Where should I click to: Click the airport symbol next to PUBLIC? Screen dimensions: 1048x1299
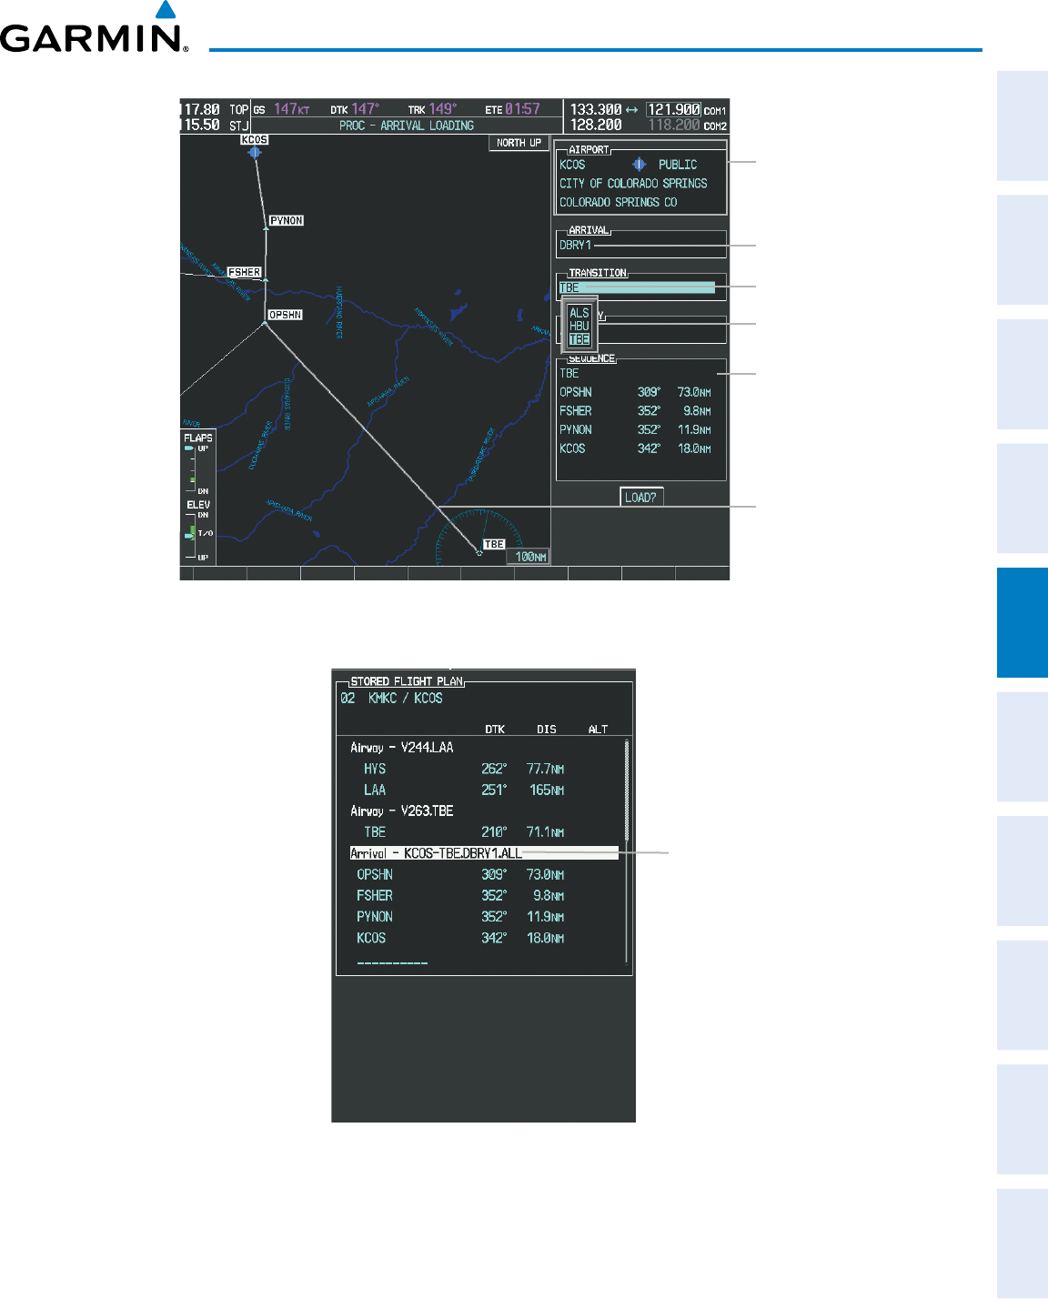[x=639, y=165]
